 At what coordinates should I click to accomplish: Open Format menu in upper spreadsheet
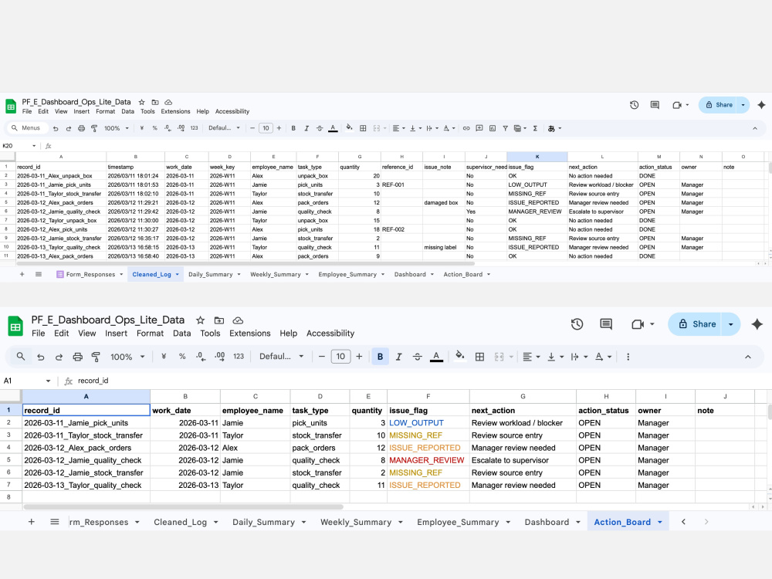[x=105, y=111]
